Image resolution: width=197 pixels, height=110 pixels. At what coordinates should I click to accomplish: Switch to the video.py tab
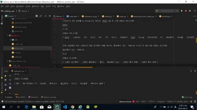pyautogui.click(x=108, y=16)
